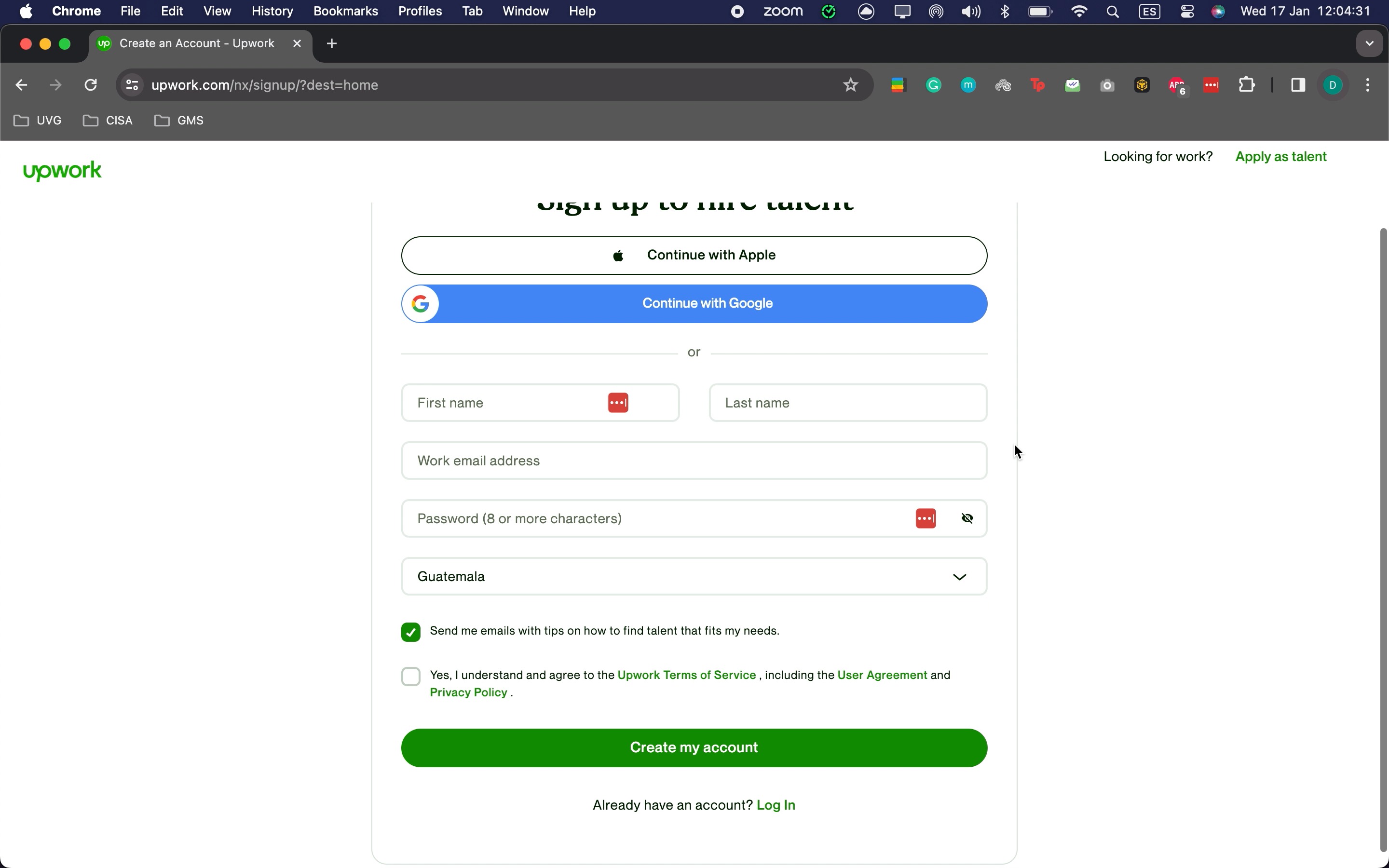Click Create my account button
The width and height of the screenshot is (1389, 868).
(694, 747)
